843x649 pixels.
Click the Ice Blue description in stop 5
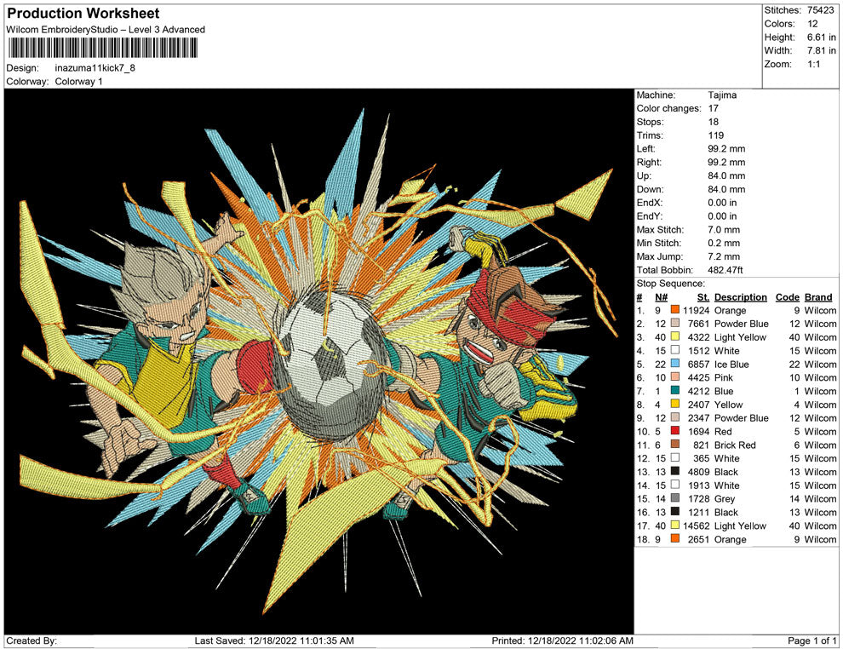click(x=731, y=364)
